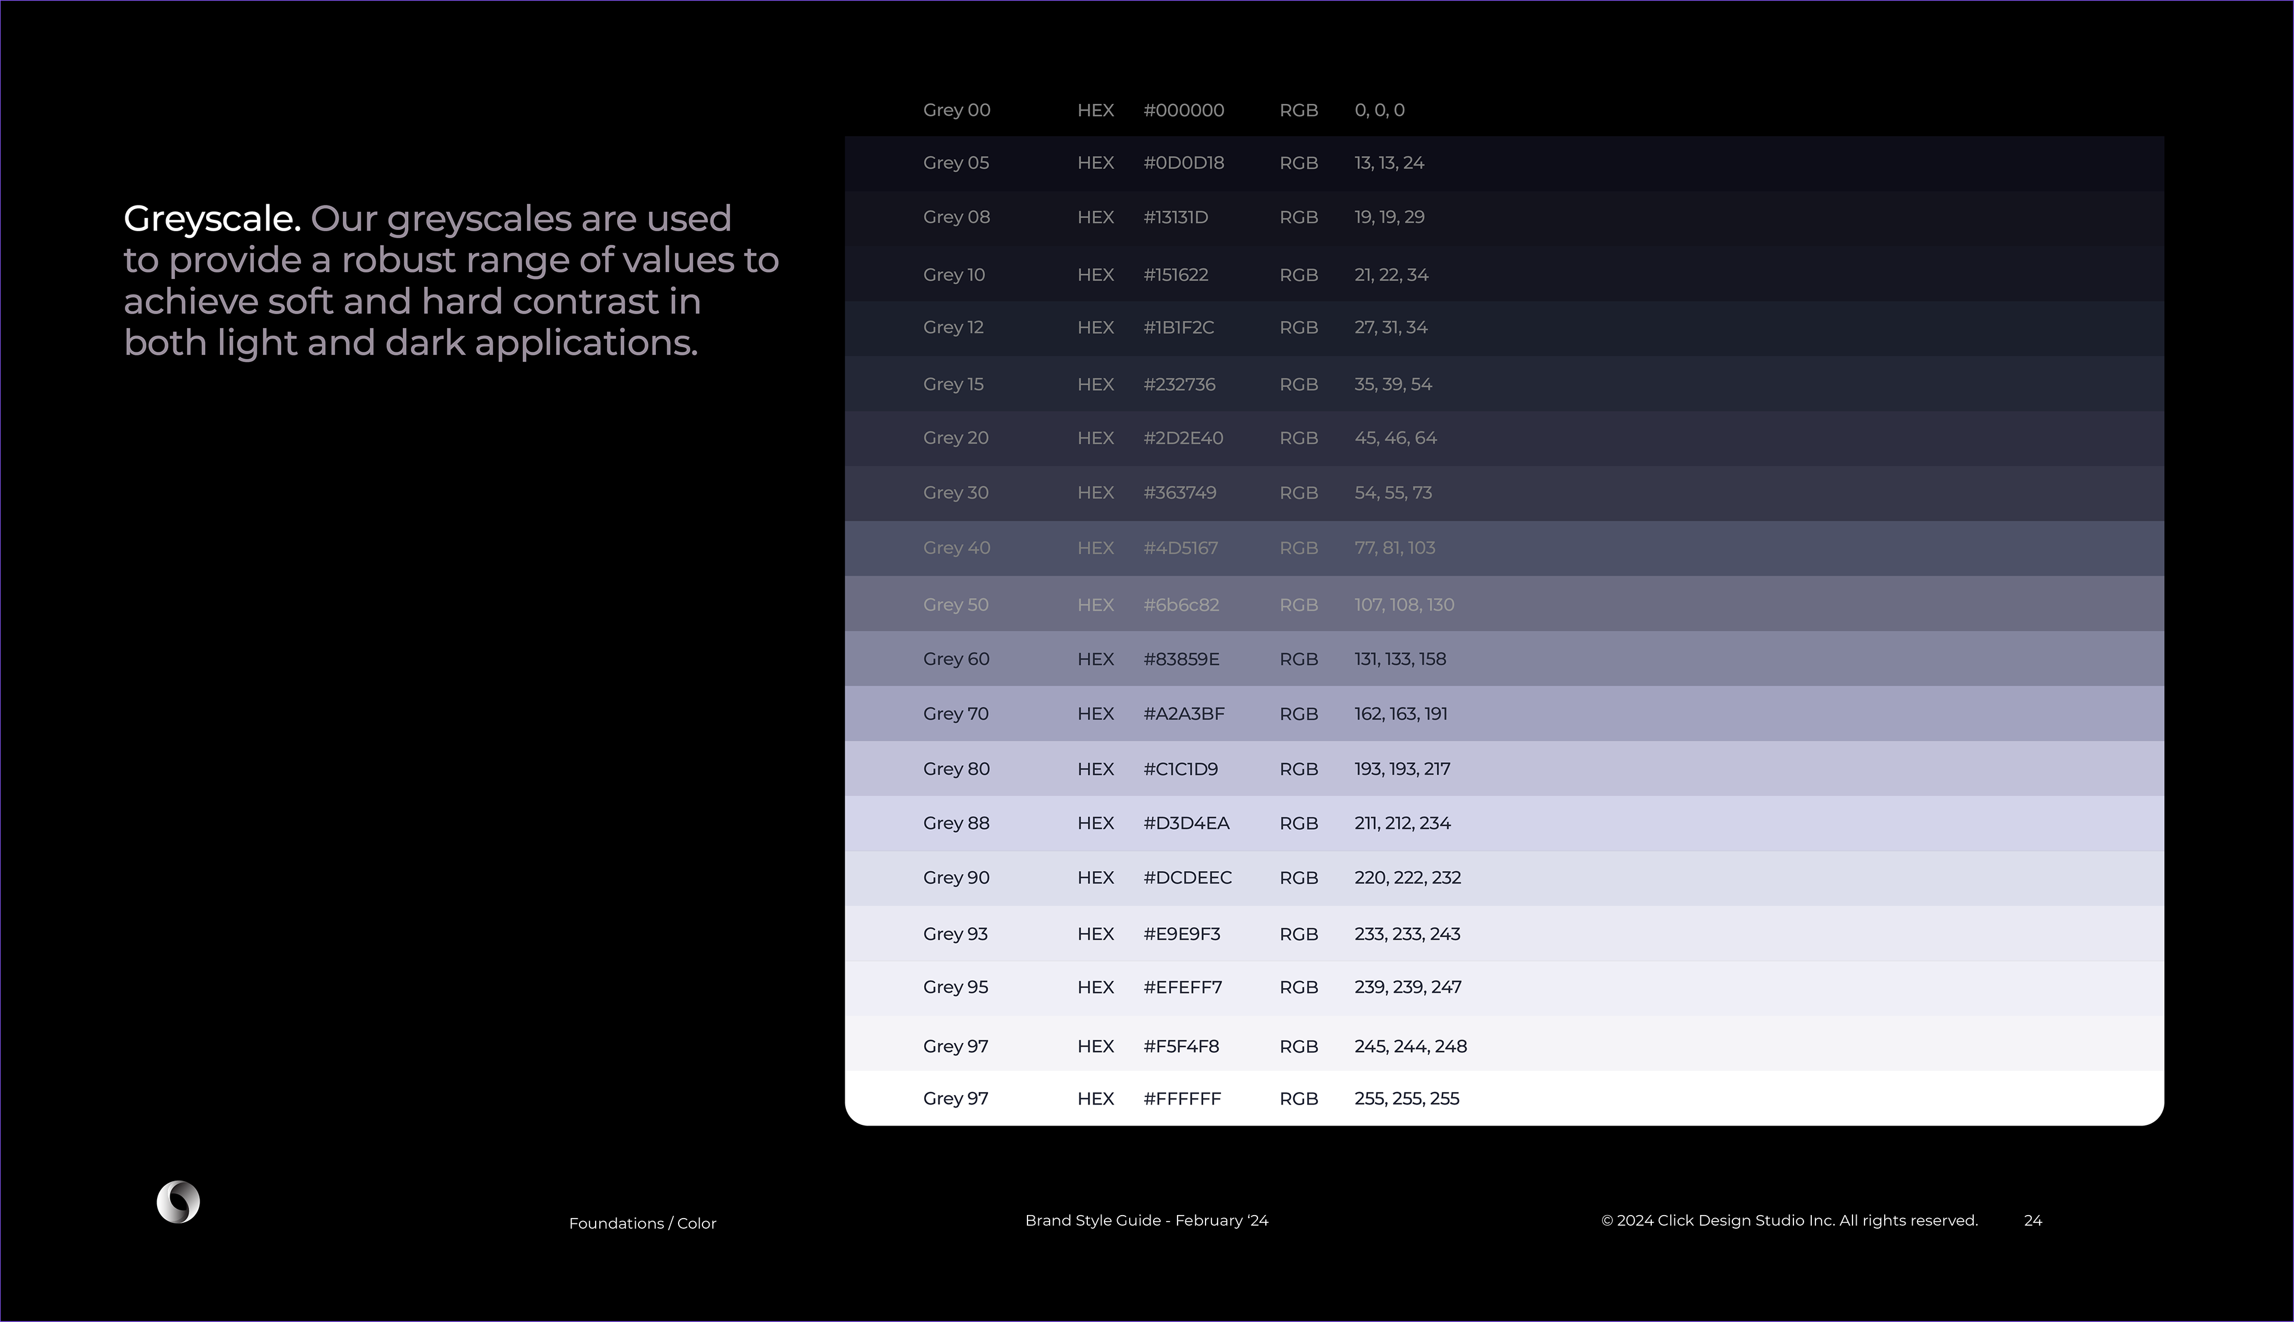Select the Grey 05 label

coord(956,162)
